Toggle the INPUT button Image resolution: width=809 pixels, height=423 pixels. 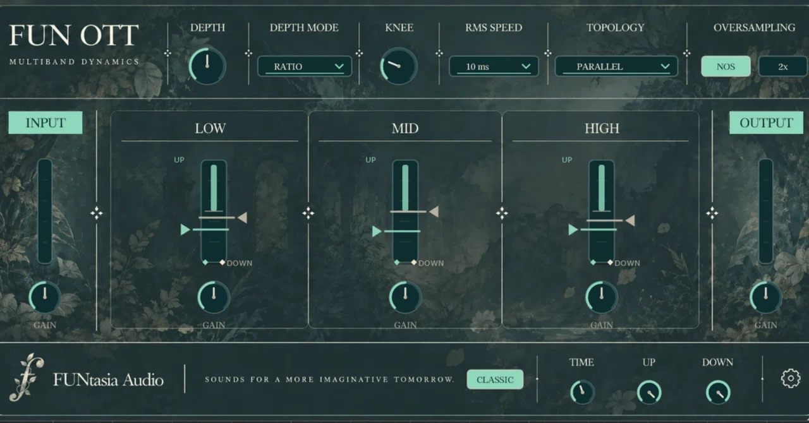pos(46,122)
